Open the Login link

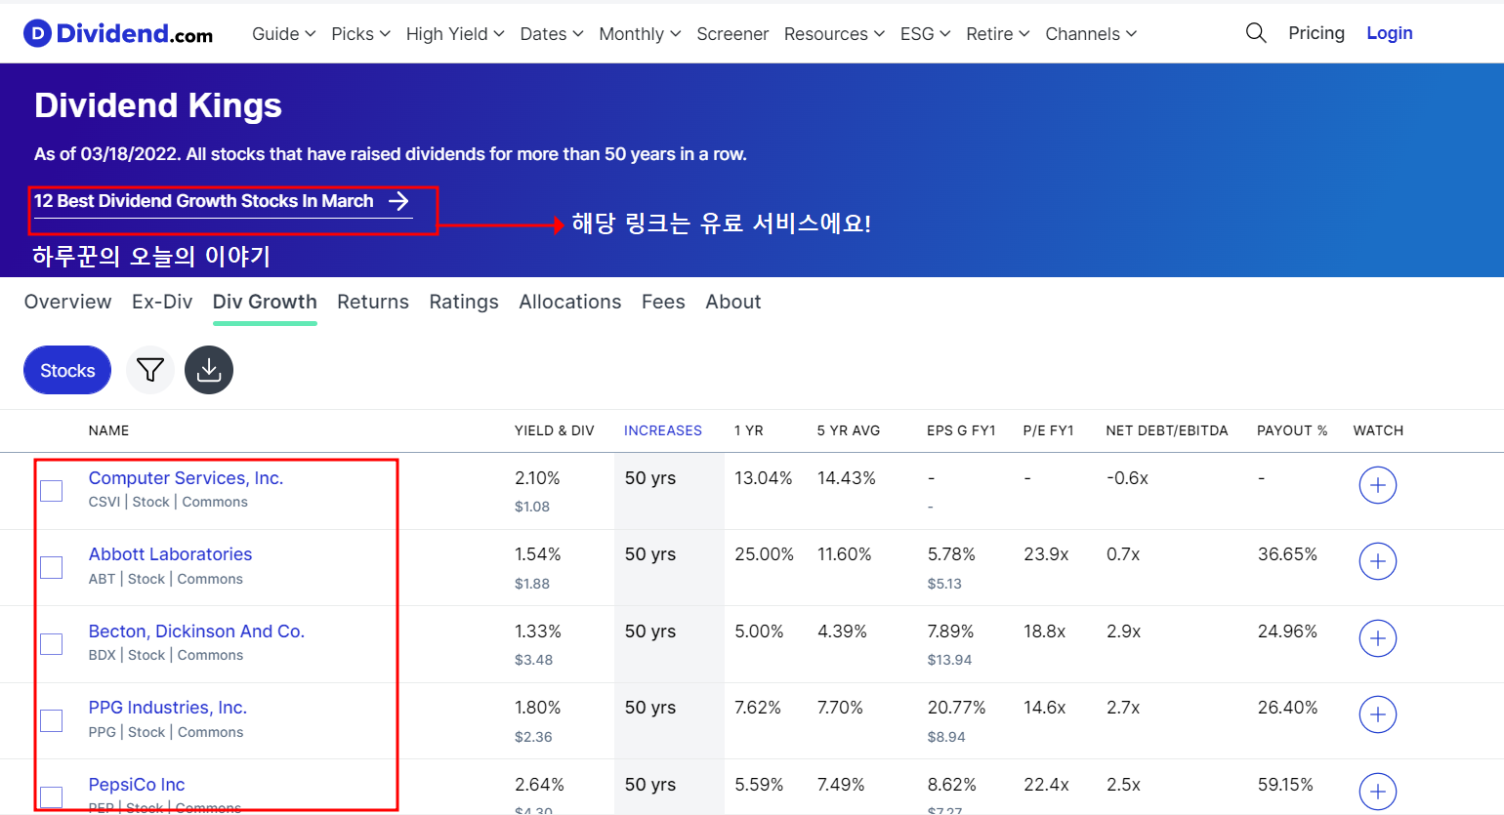pos(1390,33)
